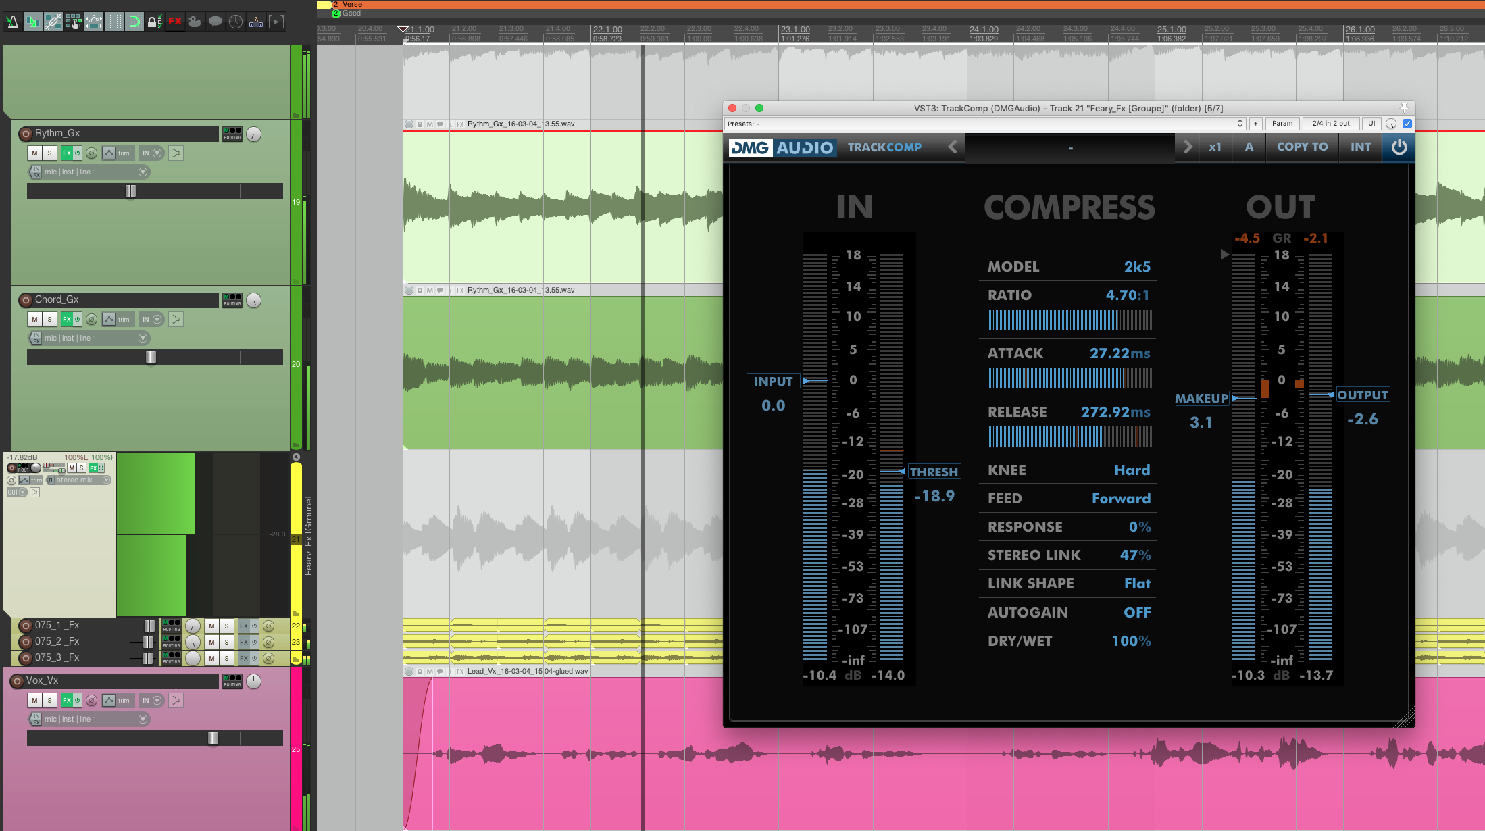
Task: Click the Param button in plugin window
Action: point(1282,124)
